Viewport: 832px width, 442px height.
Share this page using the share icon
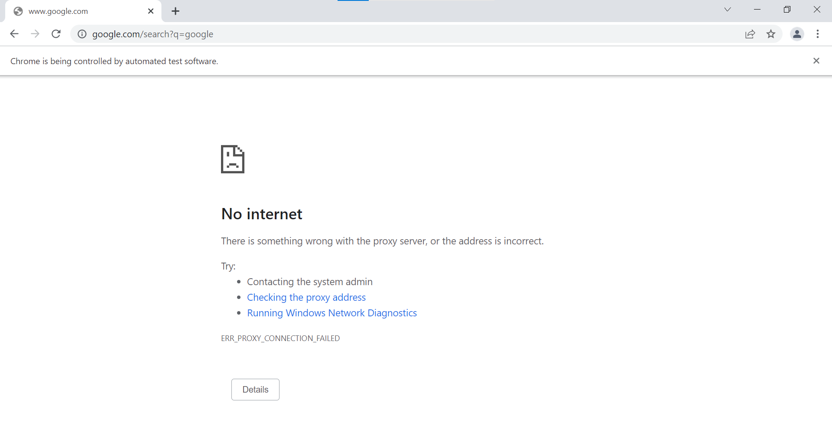750,34
